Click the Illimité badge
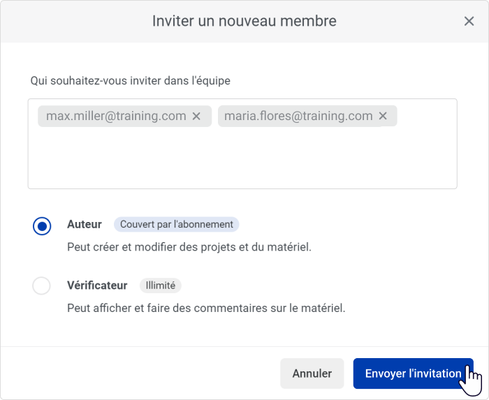The image size is (489, 400). [x=160, y=286]
